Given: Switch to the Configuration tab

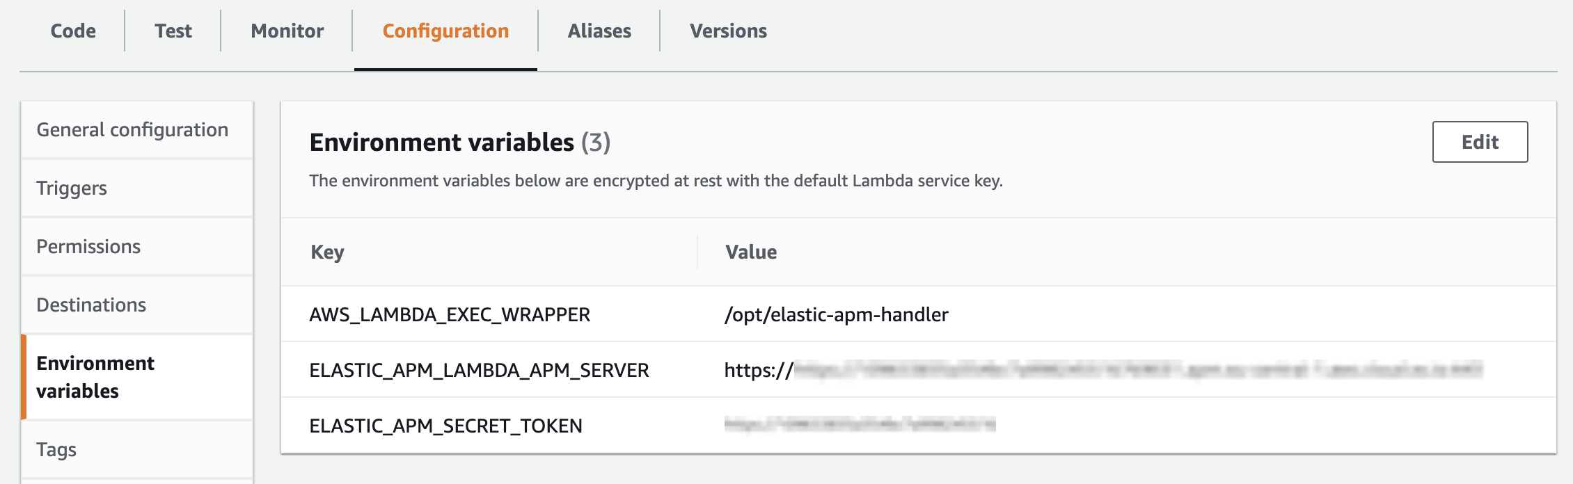Looking at the screenshot, I should point(445,31).
